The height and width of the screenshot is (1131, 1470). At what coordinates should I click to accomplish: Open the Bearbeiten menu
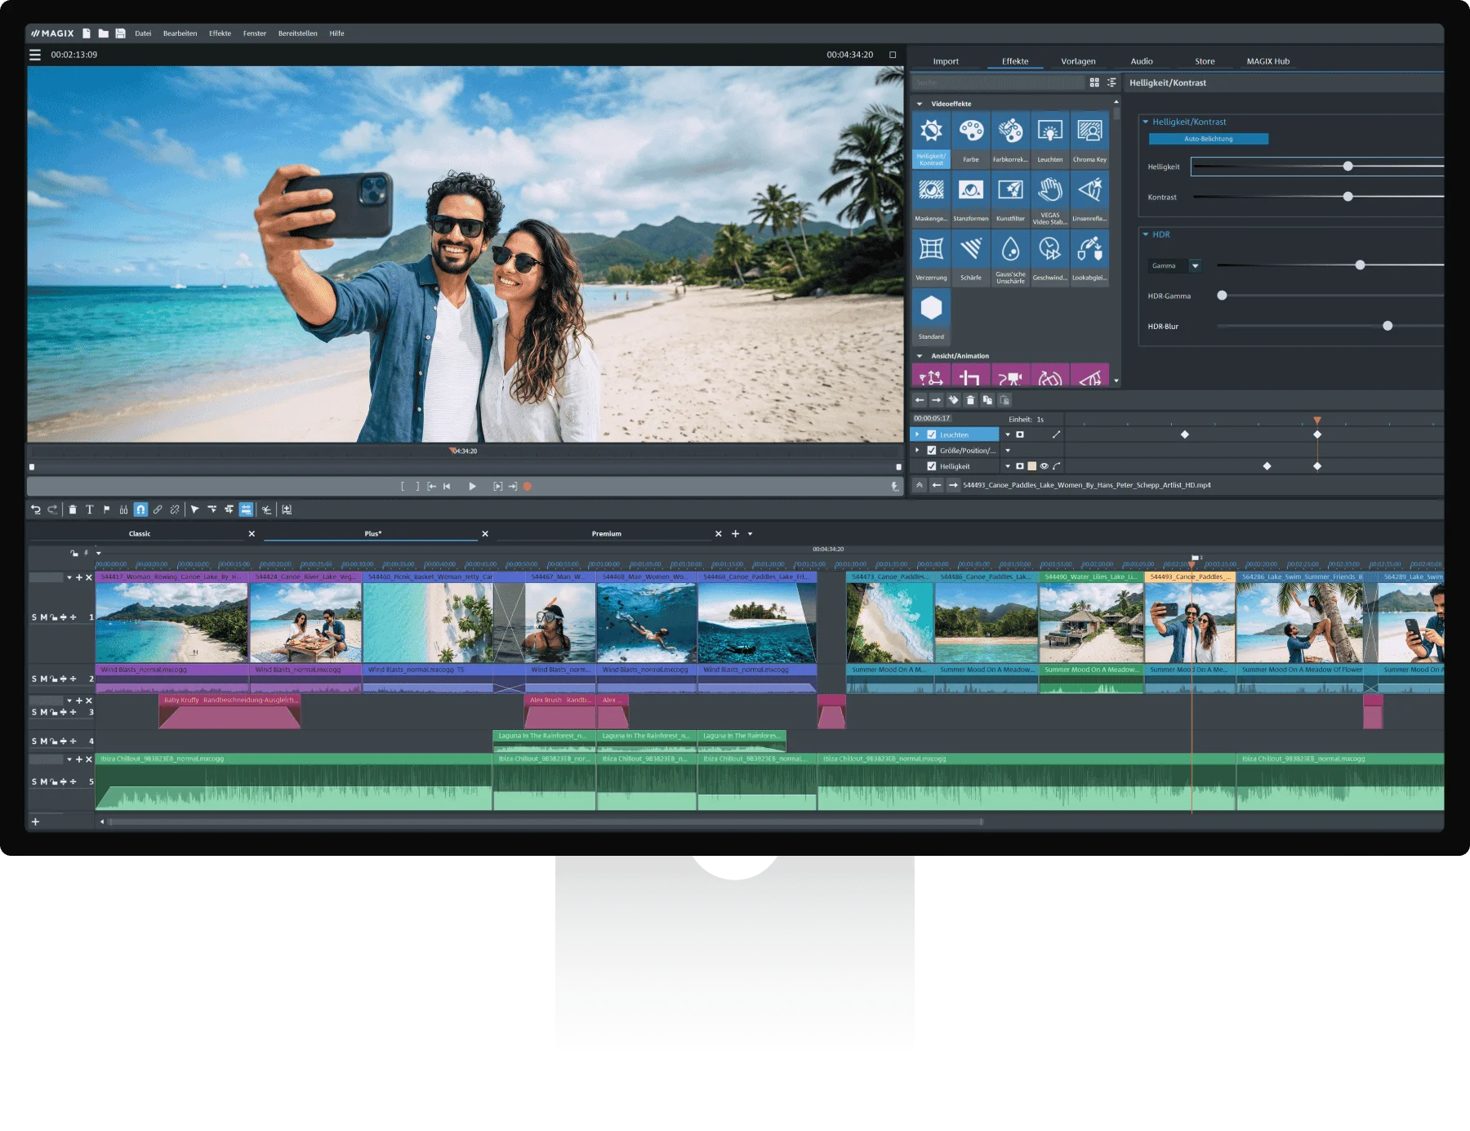pos(180,33)
